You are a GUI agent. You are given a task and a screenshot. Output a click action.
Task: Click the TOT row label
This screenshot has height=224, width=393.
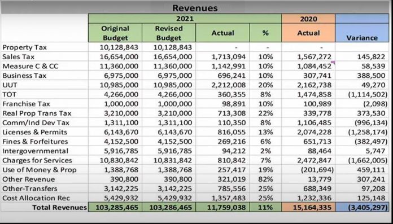9,94
